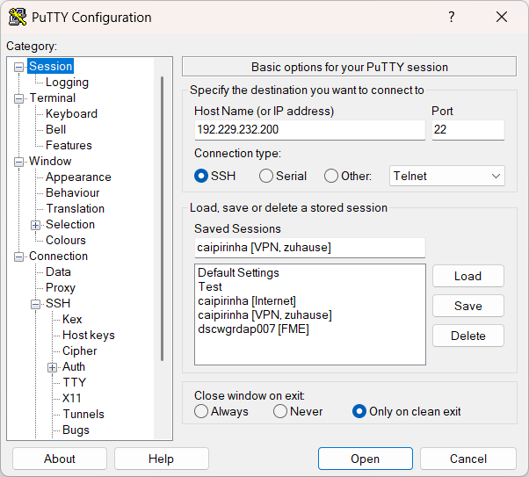Click the question mark help icon
529x477 pixels.
(451, 18)
